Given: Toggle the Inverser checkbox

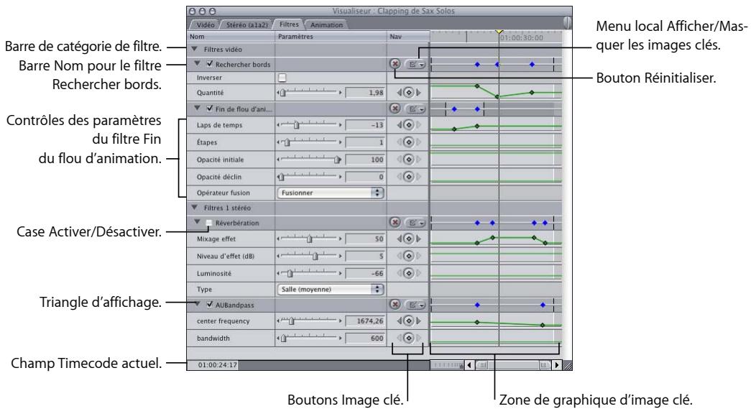Looking at the screenshot, I should pos(282,78).
